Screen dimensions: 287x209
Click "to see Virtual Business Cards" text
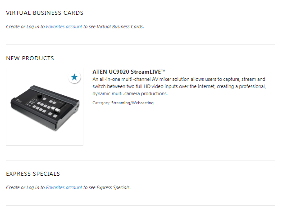click(114, 27)
